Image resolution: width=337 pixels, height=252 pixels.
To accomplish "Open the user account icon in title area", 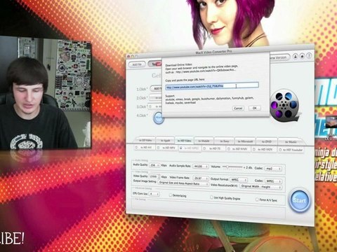I will [296, 56].
